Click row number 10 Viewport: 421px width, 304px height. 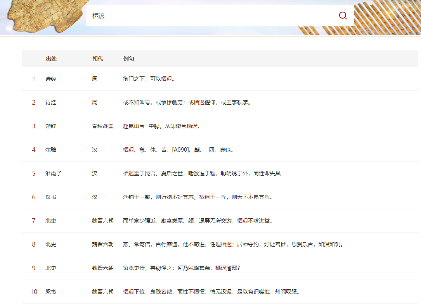pyautogui.click(x=33, y=291)
